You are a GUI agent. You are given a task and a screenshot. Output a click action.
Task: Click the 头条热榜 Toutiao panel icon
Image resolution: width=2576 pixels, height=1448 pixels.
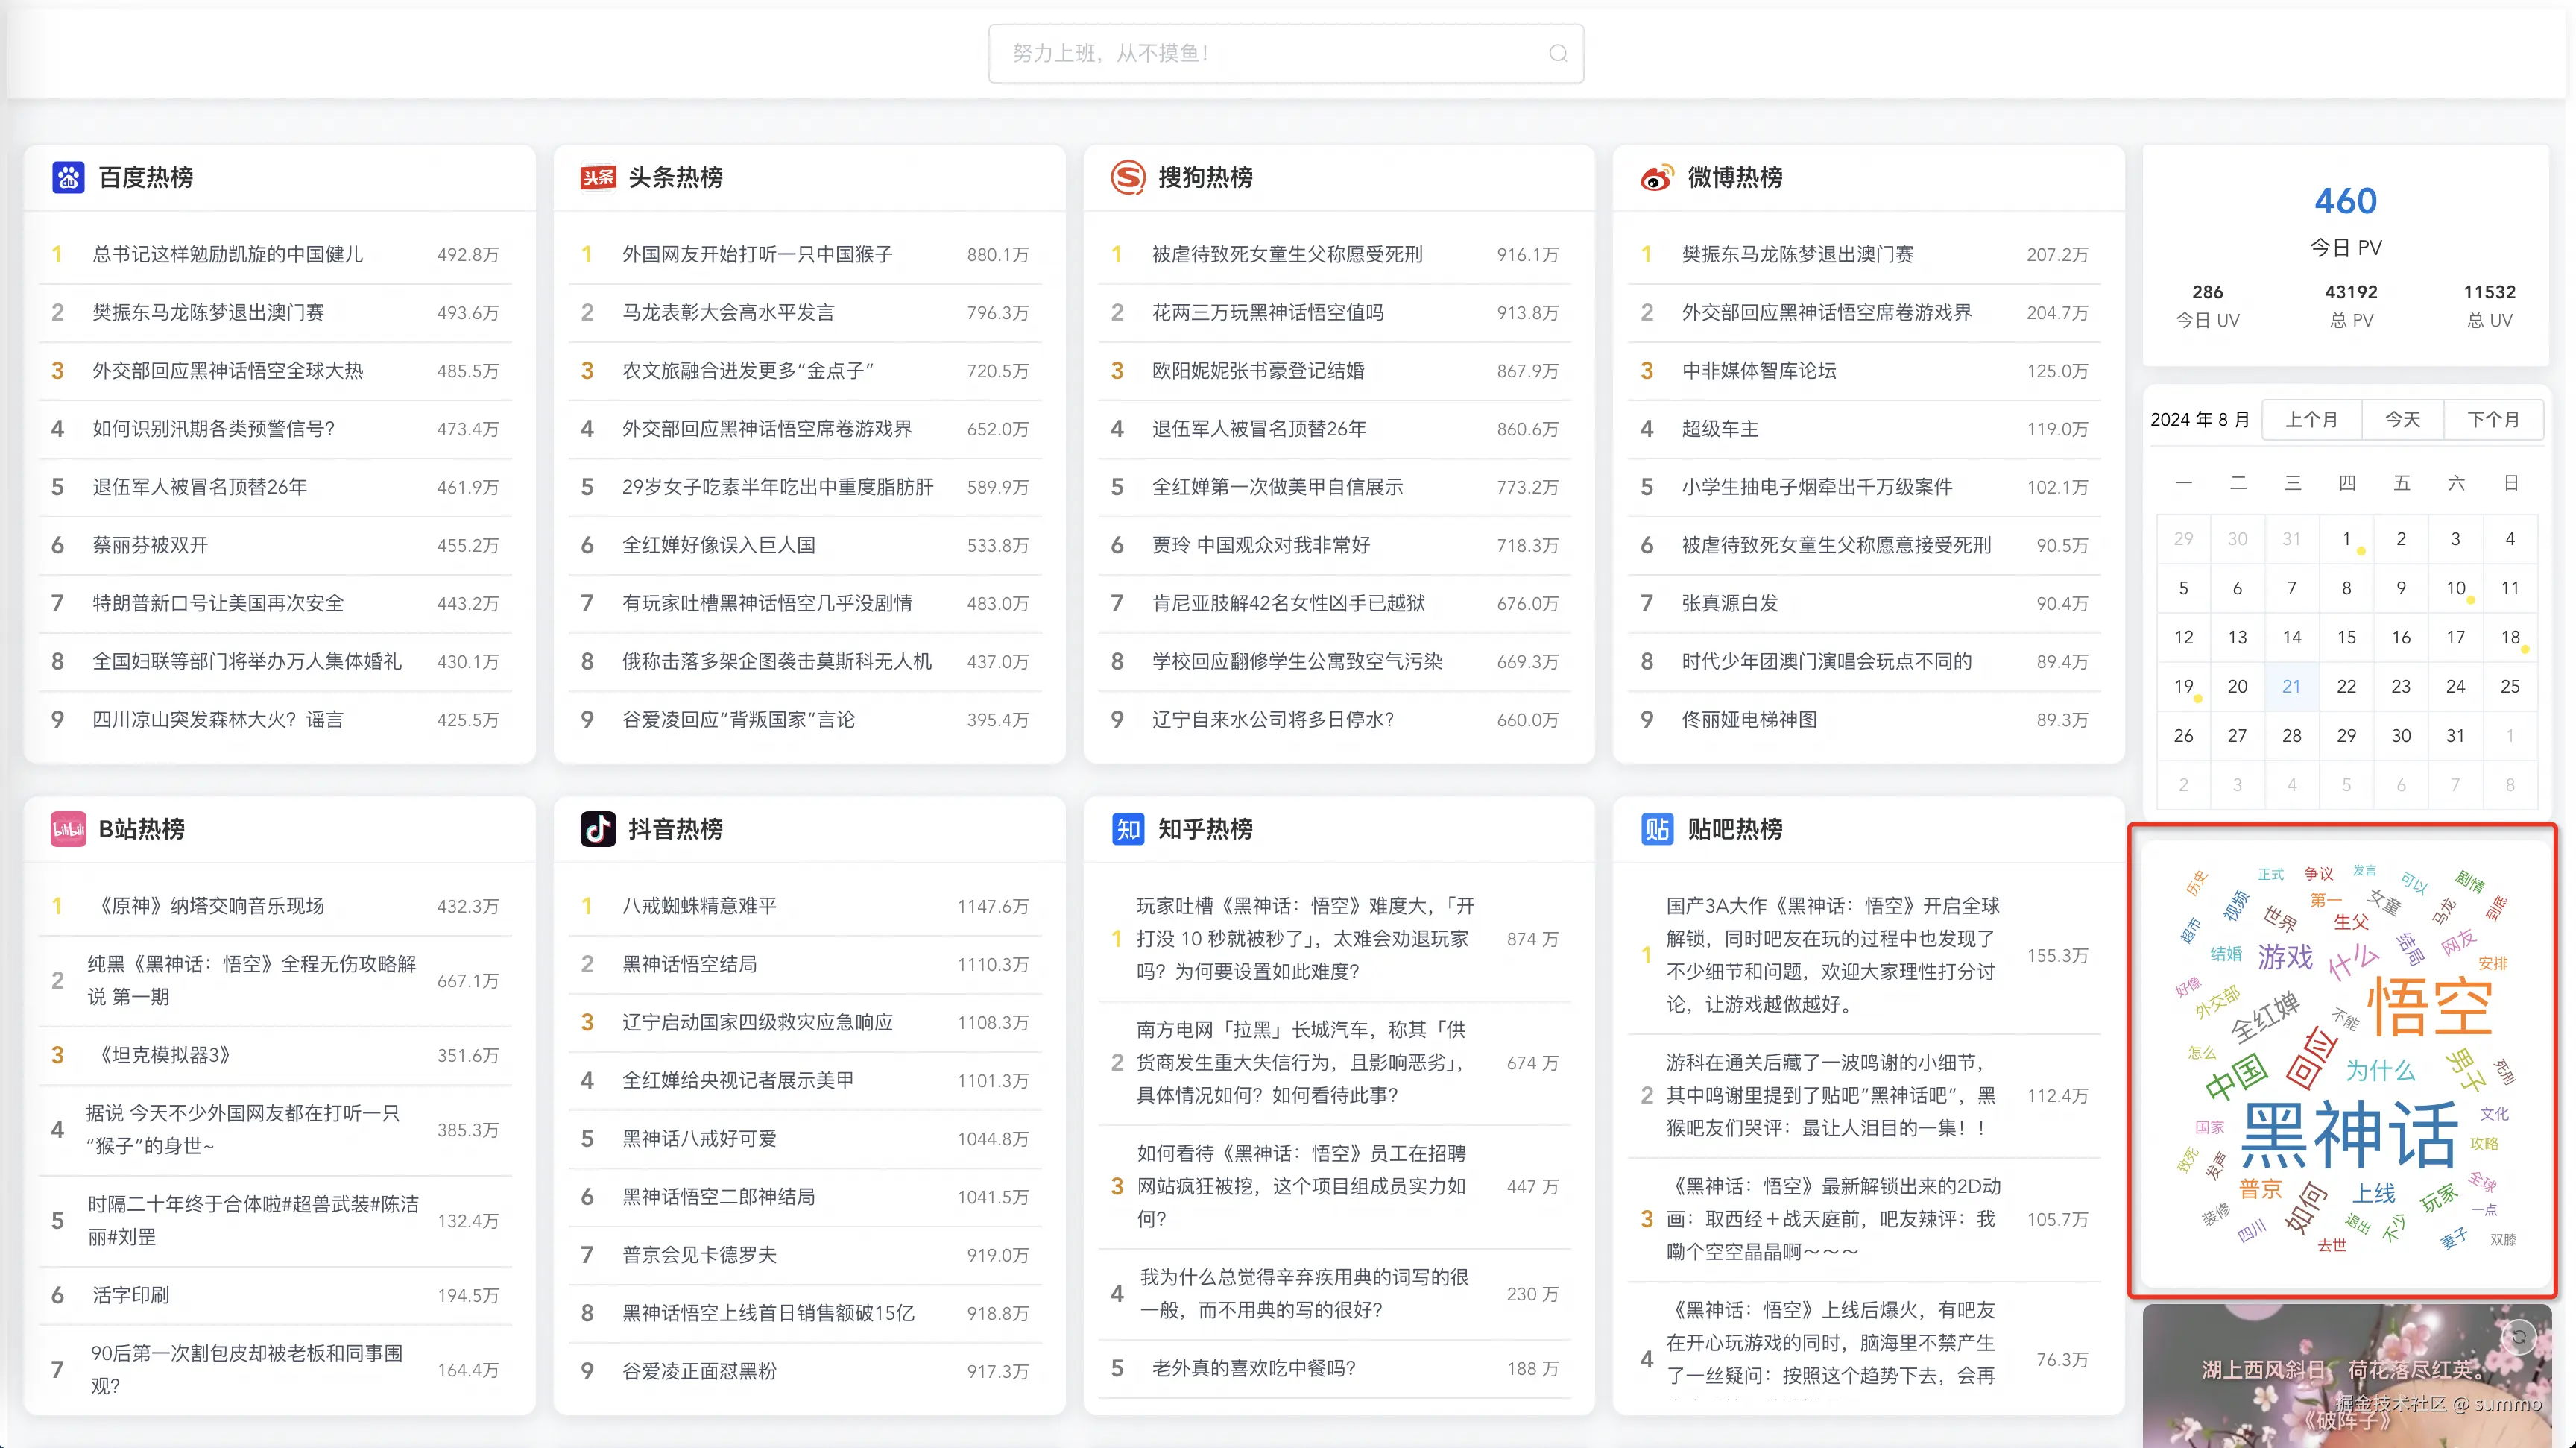(598, 177)
